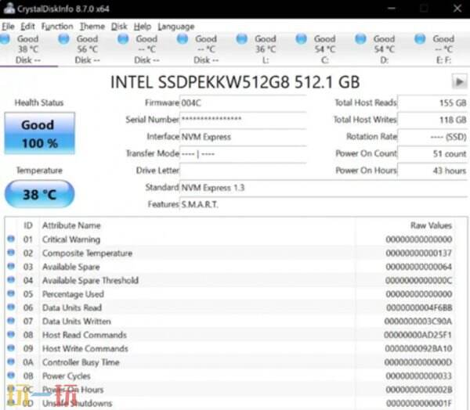
Task: Click the Features field S.M.A.R.T.
Action: click(324, 204)
